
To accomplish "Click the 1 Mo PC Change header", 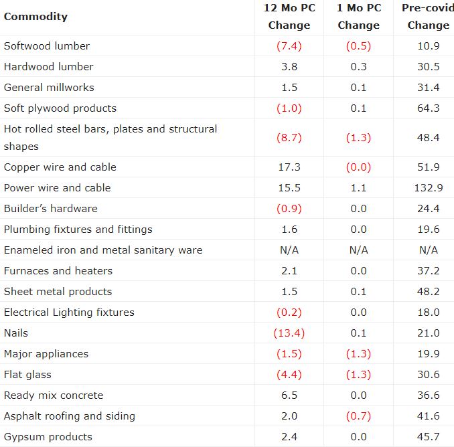I will tap(359, 17).
